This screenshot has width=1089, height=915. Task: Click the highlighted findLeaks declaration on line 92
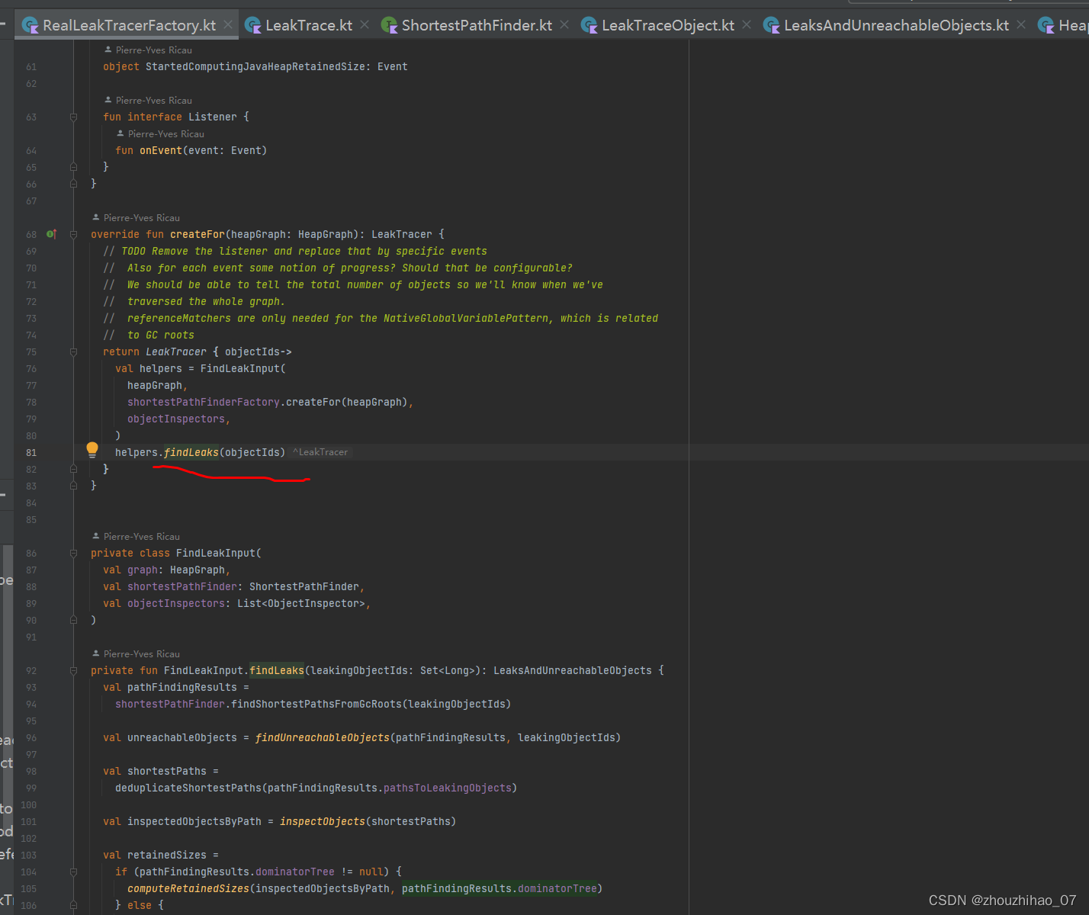[x=277, y=670]
